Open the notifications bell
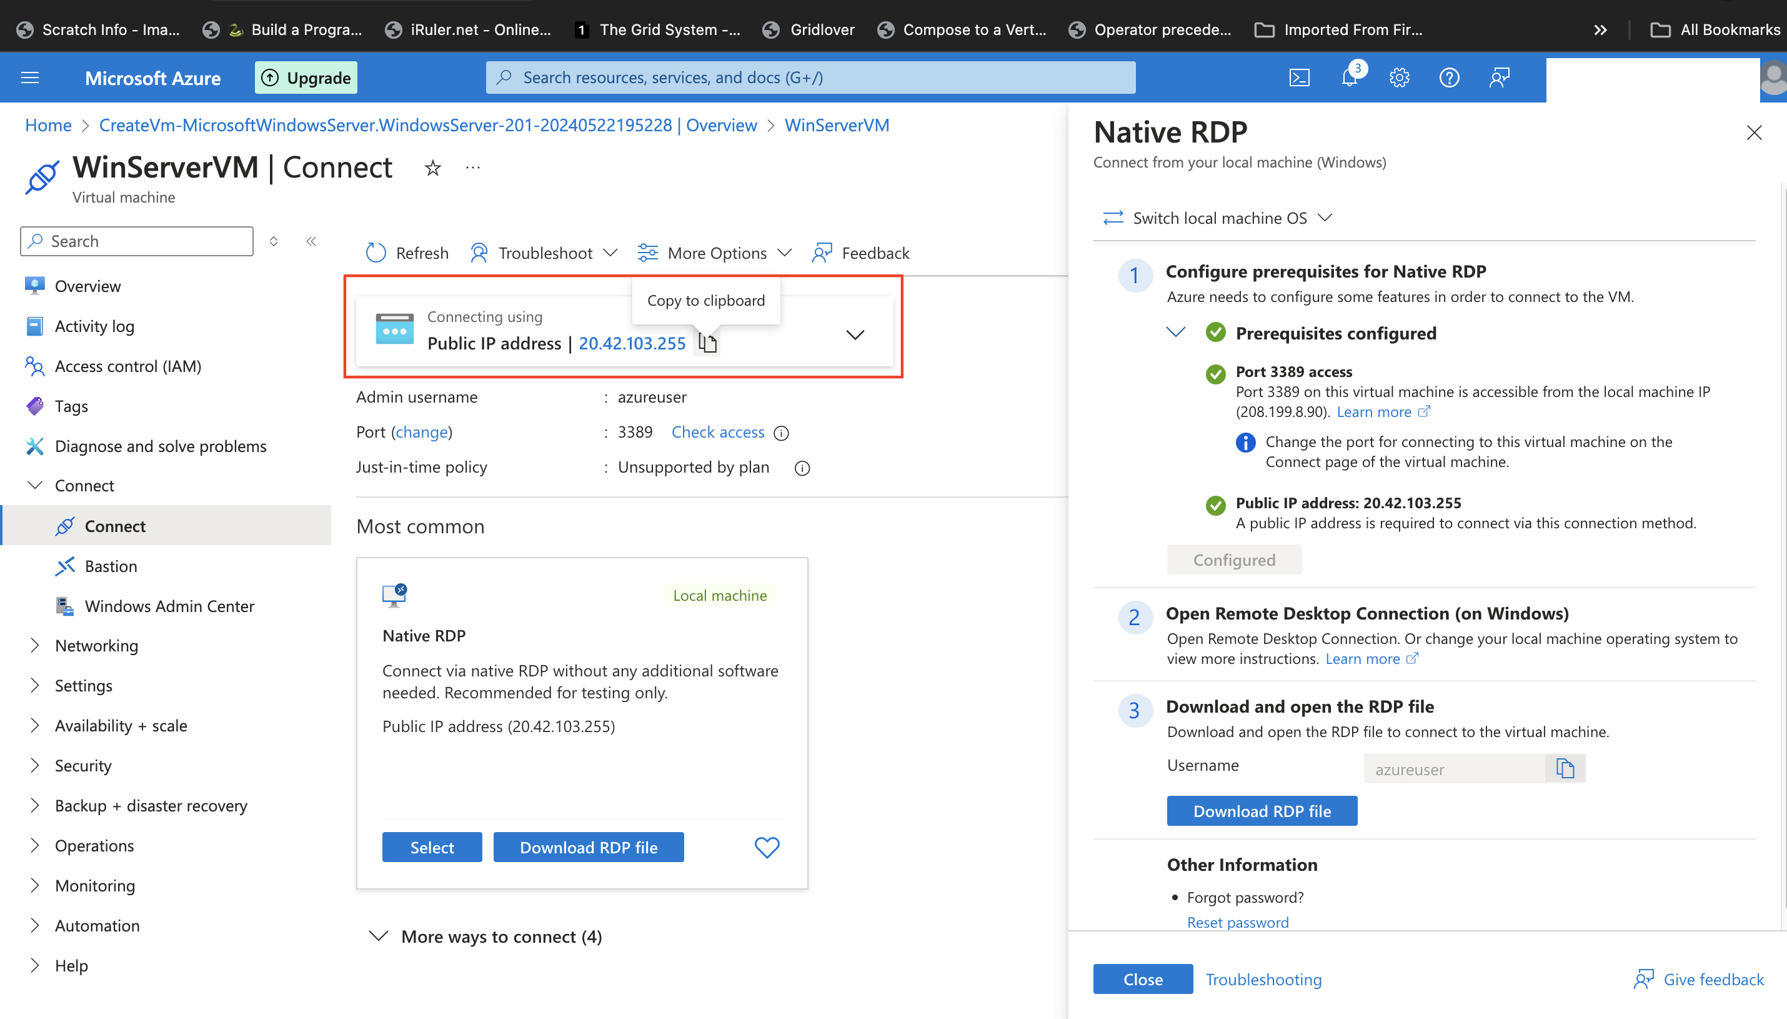1787x1019 pixels. (x=1349, y=78)
